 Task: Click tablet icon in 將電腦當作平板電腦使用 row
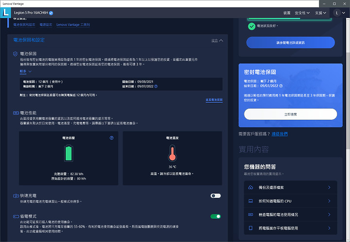coord(251,228)
